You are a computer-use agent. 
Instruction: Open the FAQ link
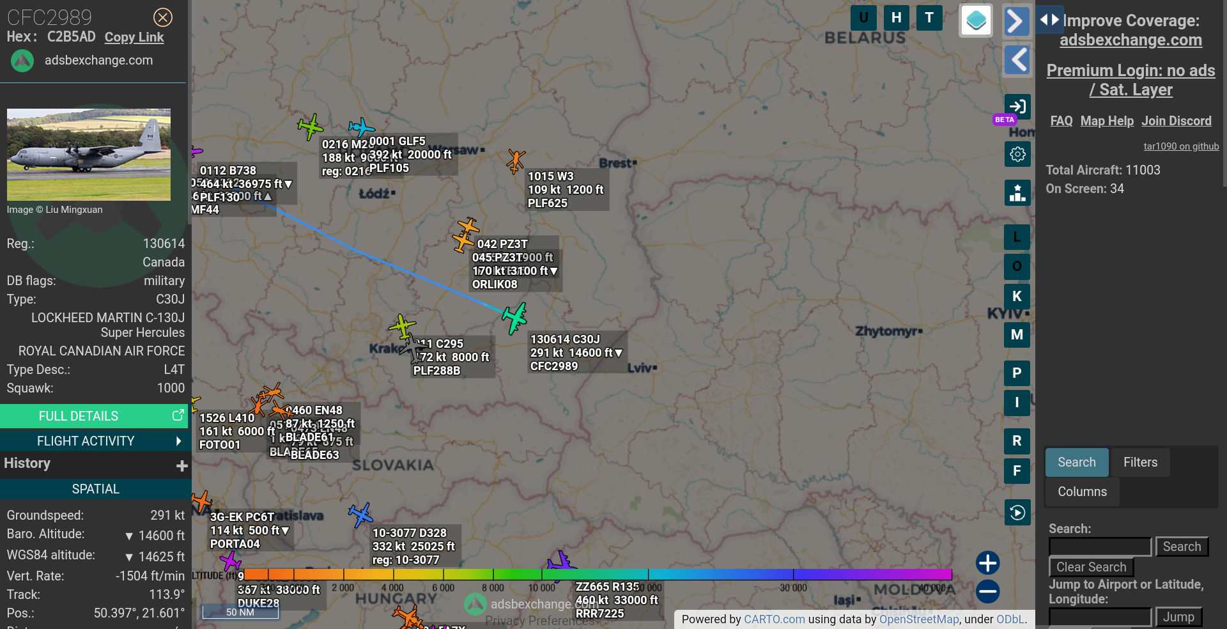point(1061,121)
